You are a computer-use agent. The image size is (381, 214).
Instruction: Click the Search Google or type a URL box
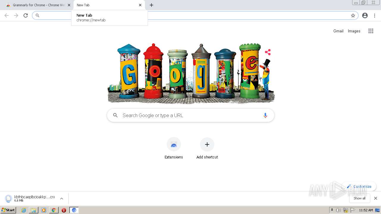(190, 115)
